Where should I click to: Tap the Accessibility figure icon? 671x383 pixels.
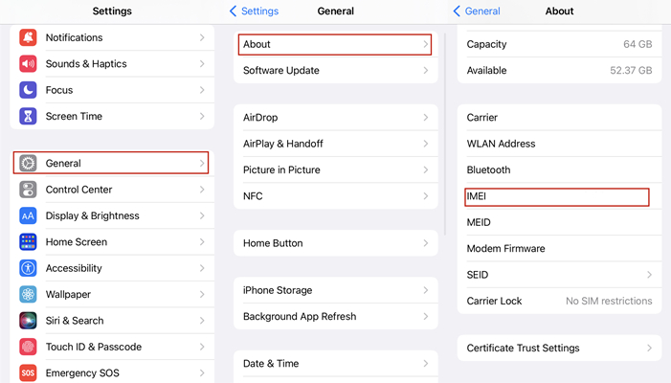[x=28, y=268]
